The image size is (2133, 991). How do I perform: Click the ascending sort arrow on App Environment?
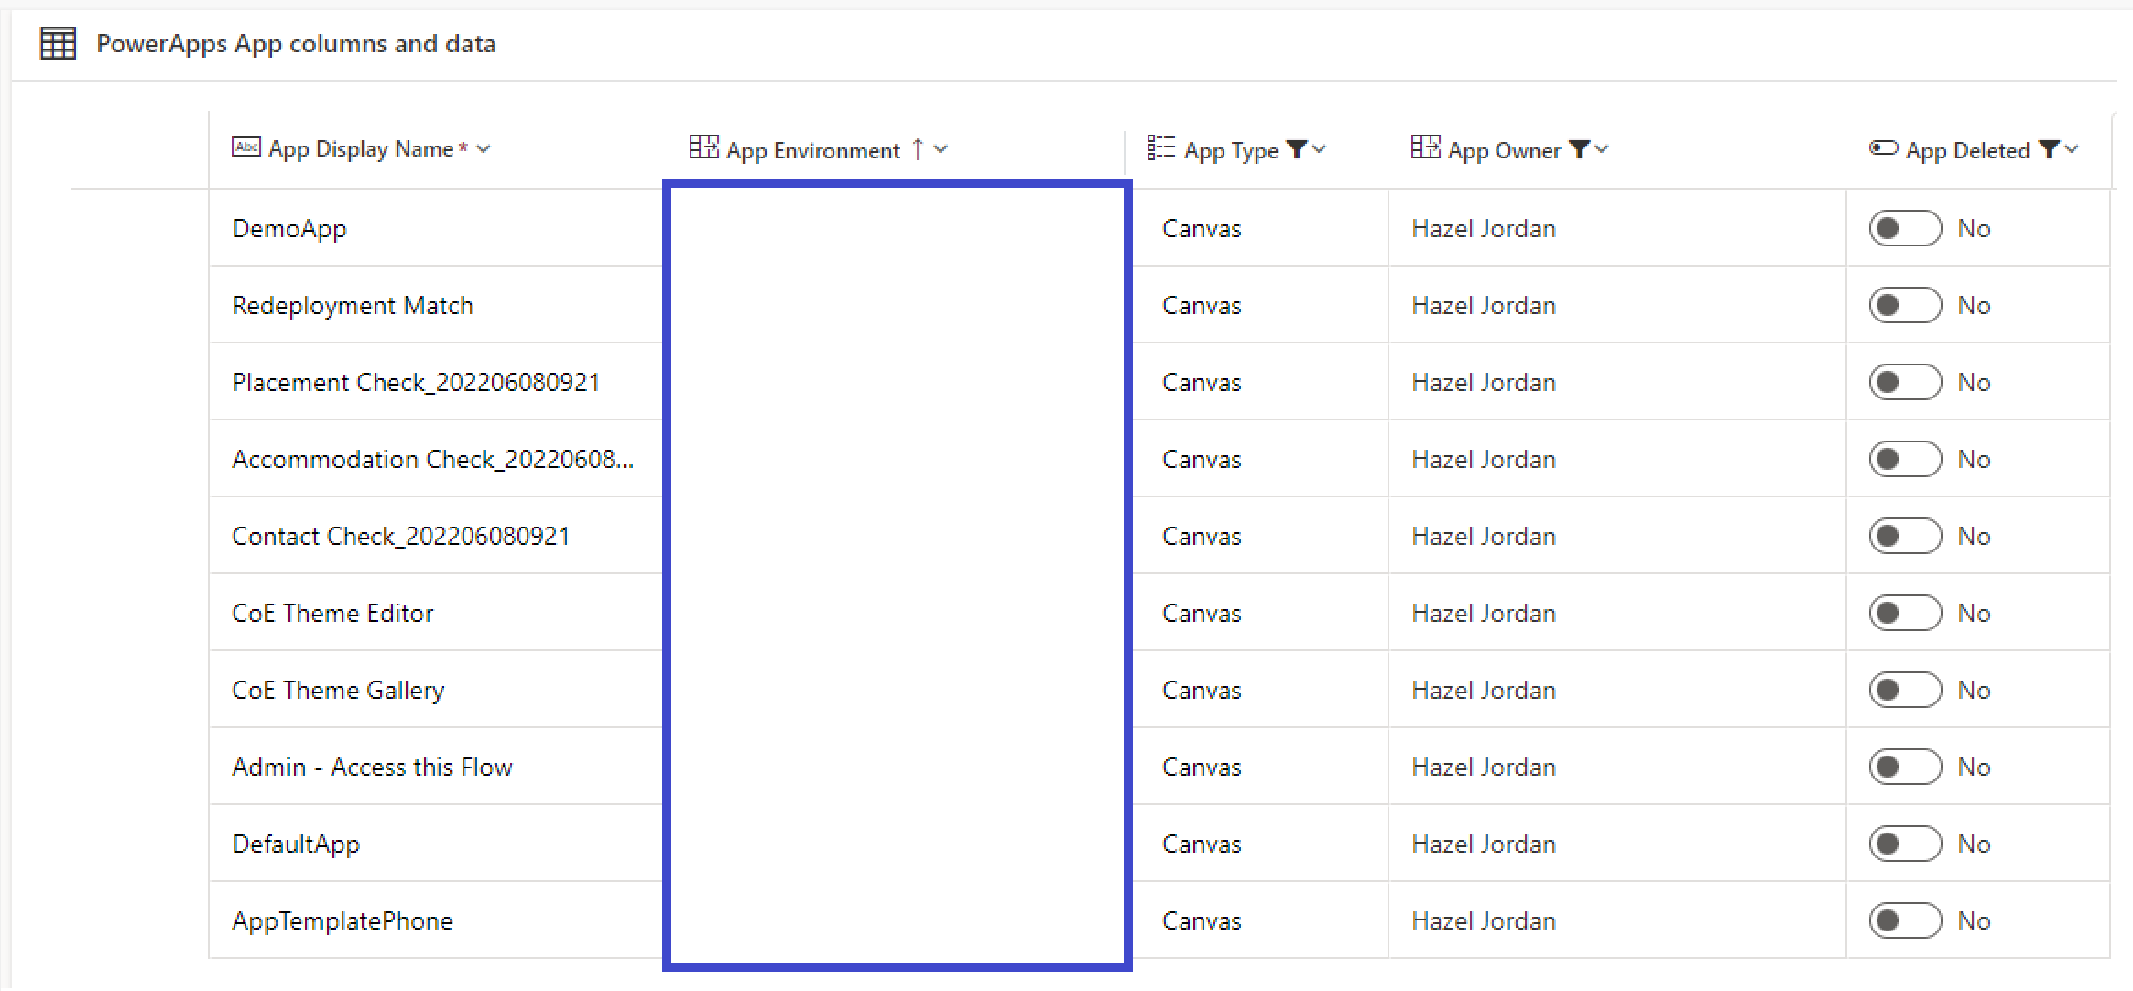coord(916,148)
